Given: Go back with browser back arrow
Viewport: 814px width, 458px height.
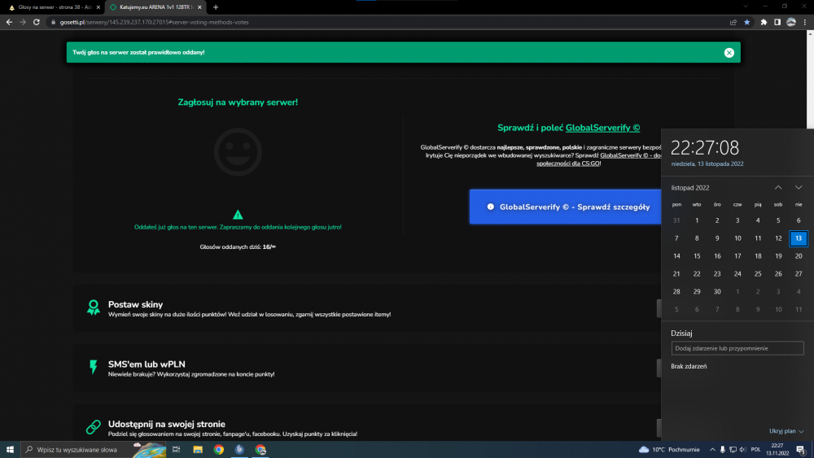Looking at the screenshot, I should pyautogui.click(x=9, y=22).
